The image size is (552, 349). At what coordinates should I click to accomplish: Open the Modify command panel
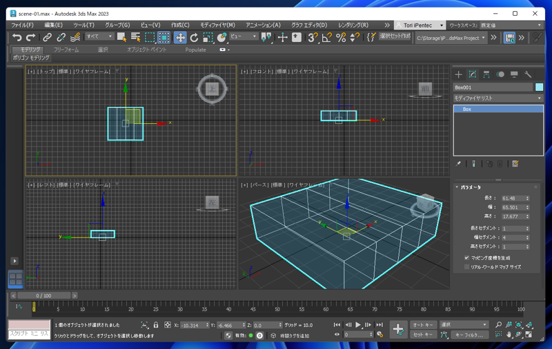point(473,74)
